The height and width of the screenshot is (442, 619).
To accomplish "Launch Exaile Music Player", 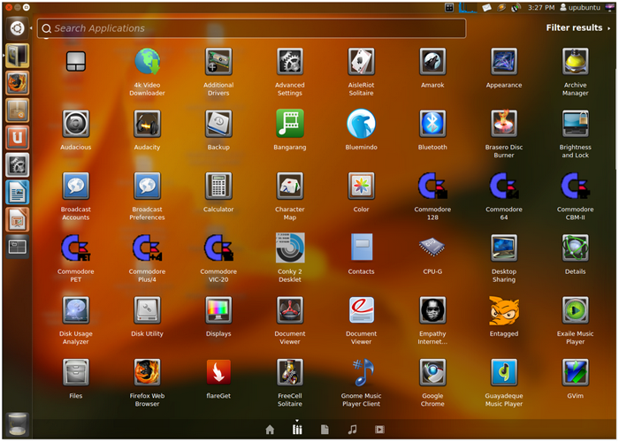I will click(575, 310).
